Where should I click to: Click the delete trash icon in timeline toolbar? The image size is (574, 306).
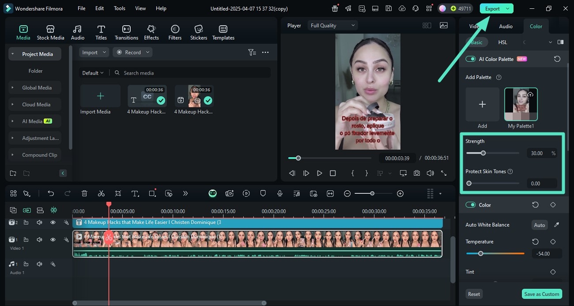pos(84,193)
